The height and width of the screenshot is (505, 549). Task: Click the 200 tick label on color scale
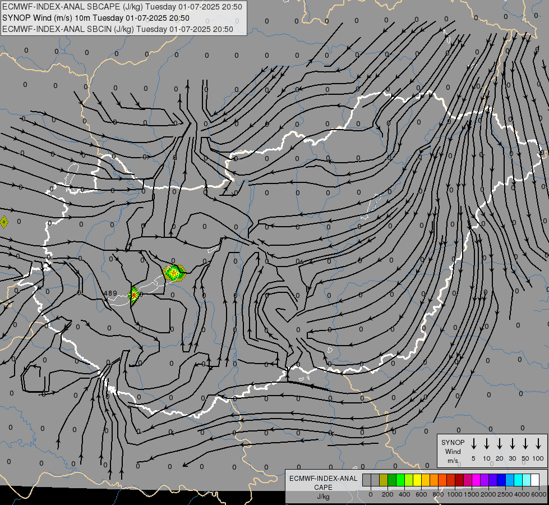pyautogui.click(x=387, y=494)
